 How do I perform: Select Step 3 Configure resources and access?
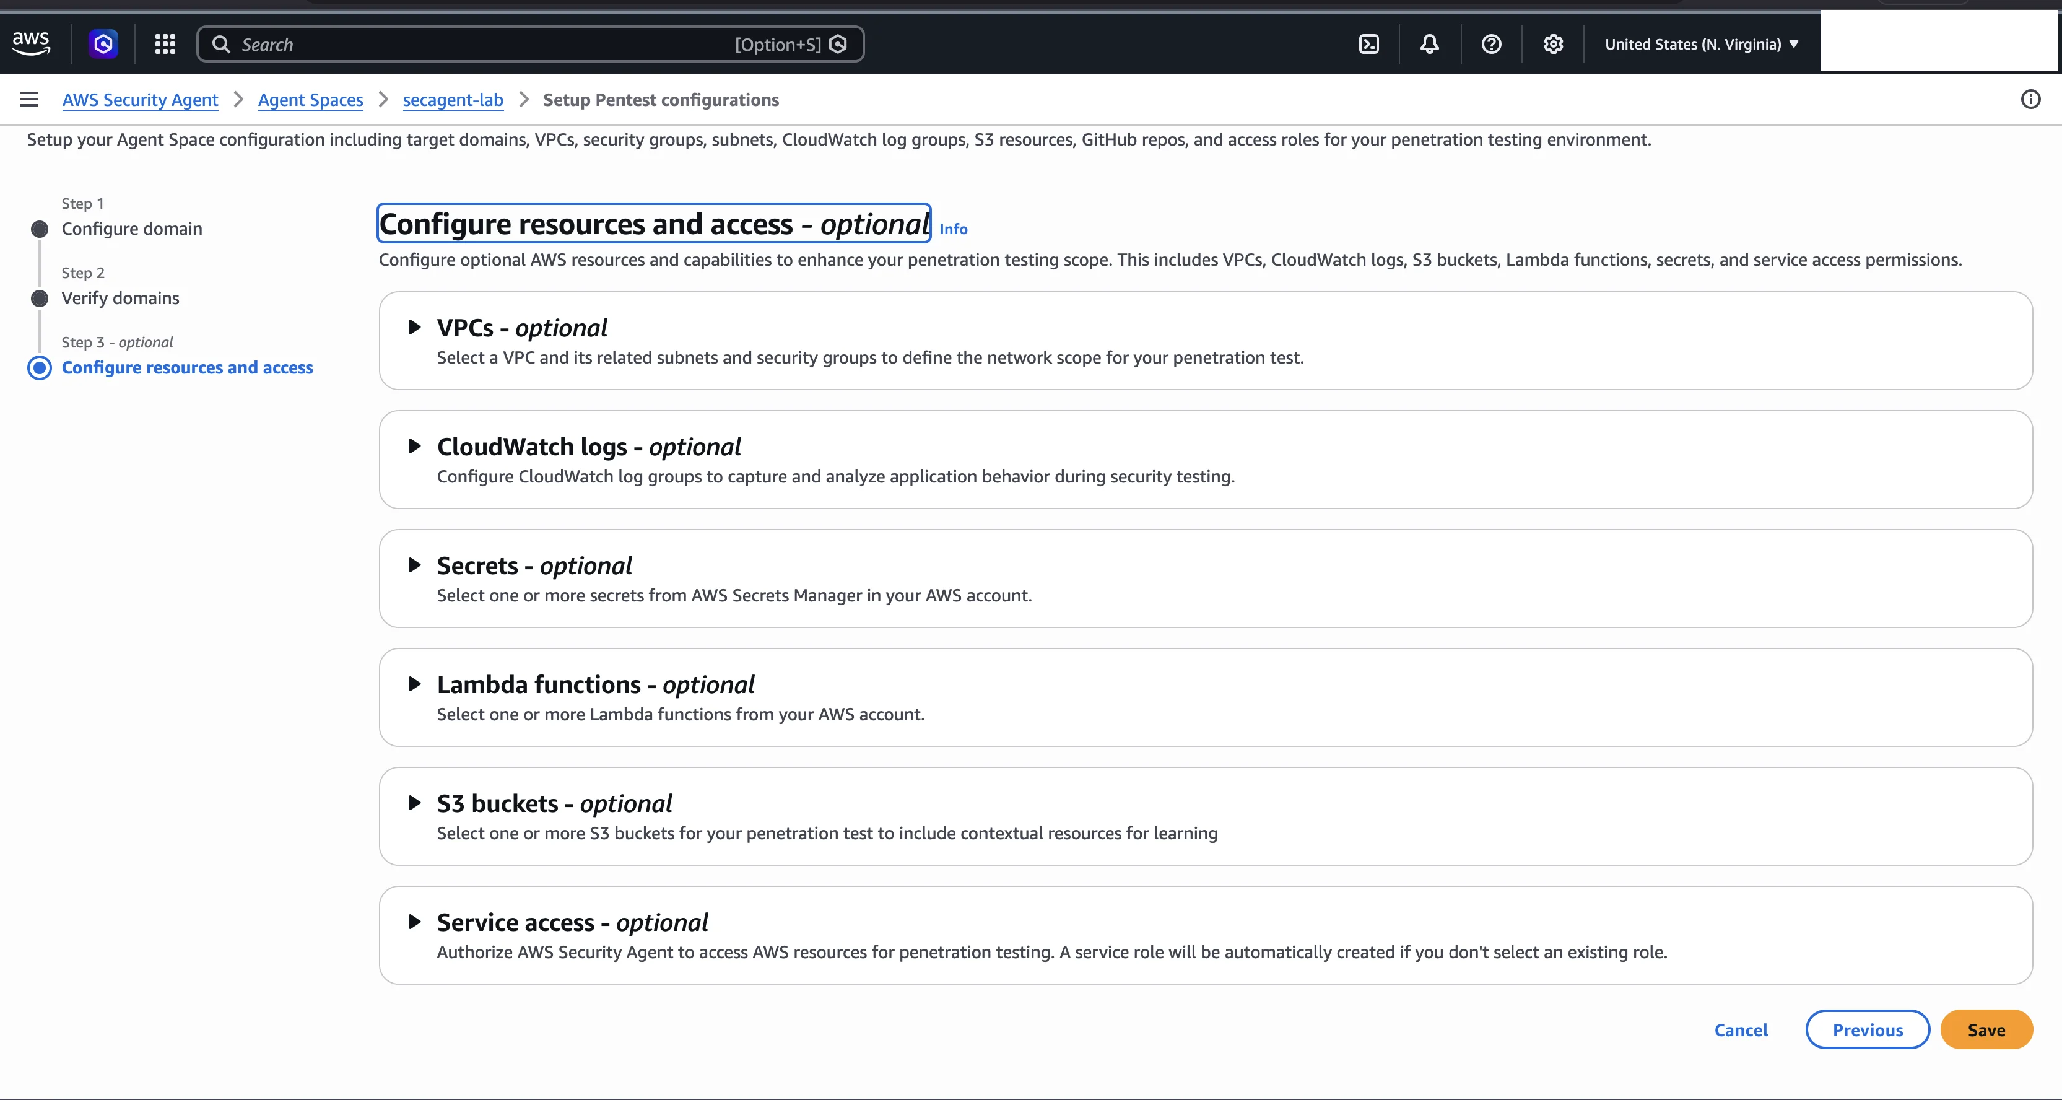point(187,367)
